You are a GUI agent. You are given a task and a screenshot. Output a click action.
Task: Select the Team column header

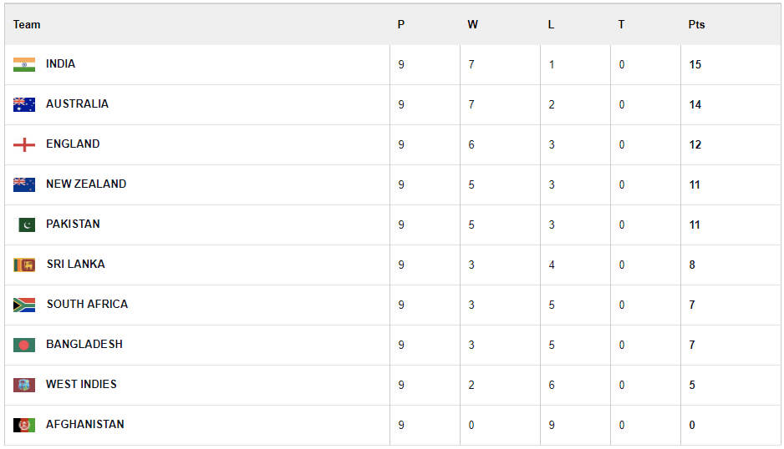click(x=27, y=24)
